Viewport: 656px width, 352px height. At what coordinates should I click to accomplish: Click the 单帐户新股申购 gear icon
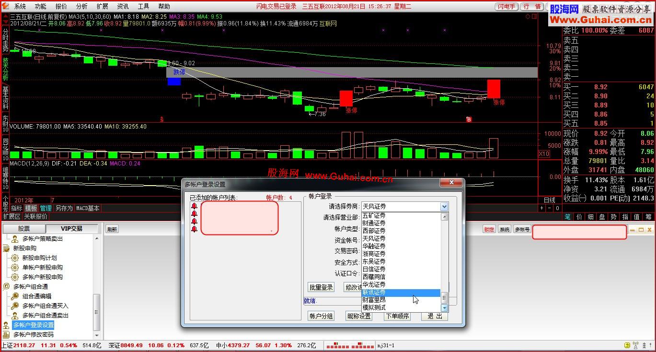(15, 267)
